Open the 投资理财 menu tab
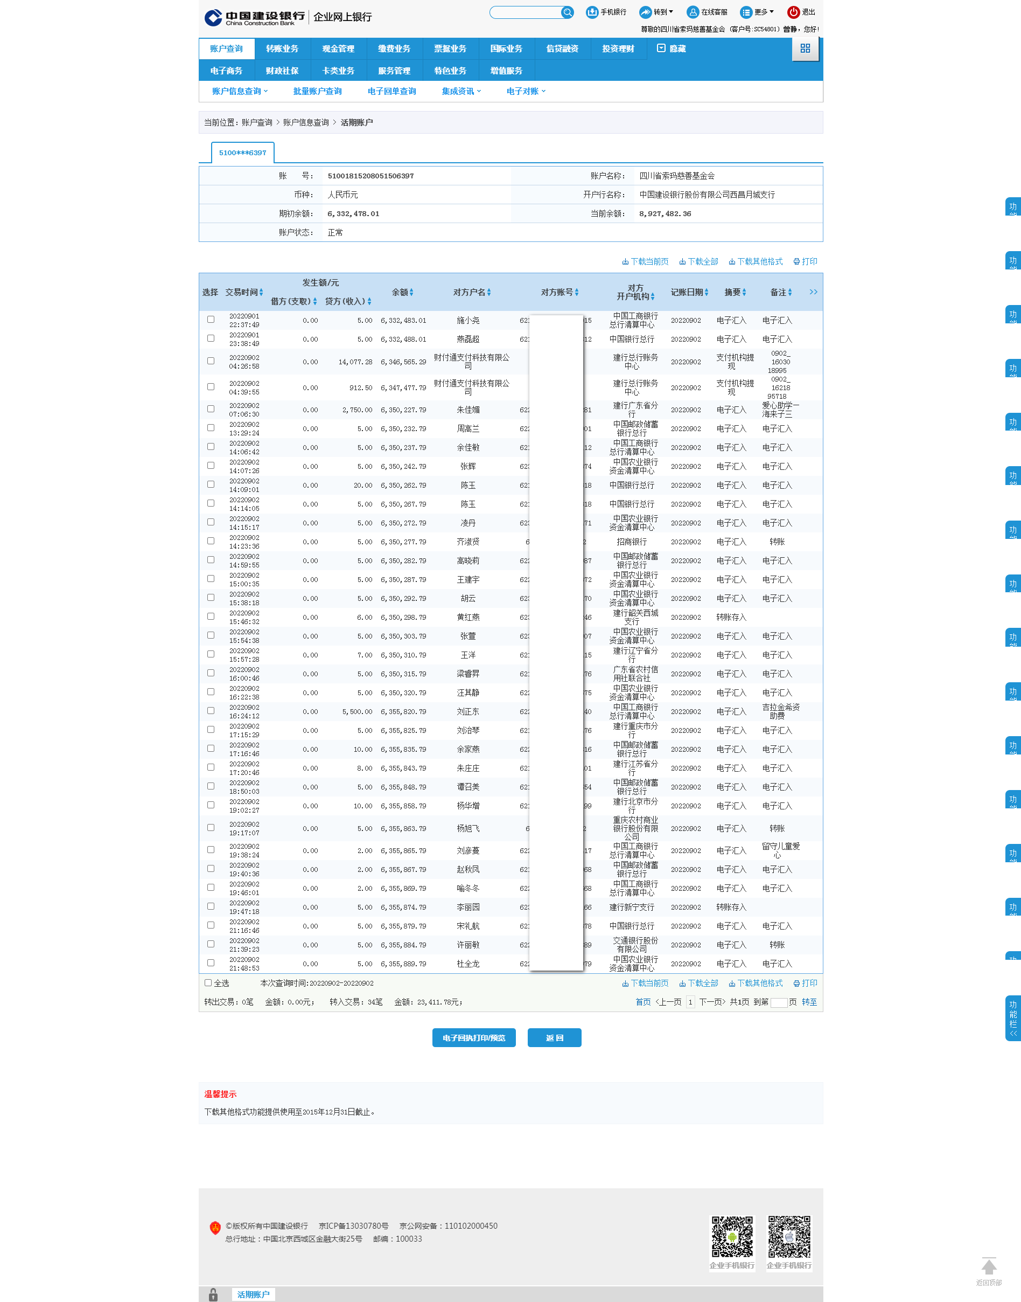Image resolution: width=1021 pixels, height=1302 pixels. coord(618,49)
